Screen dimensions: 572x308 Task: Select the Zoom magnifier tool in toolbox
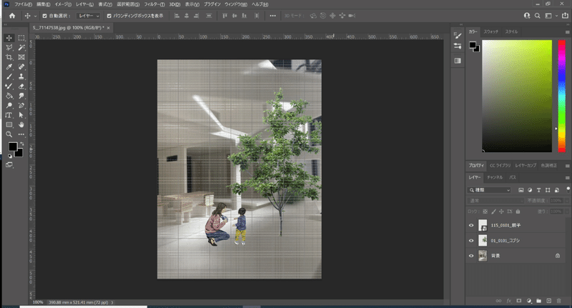pos(9,134)
